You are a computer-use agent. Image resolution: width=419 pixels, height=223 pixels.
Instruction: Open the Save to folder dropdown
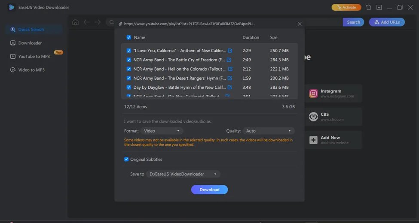(x=183, y=174)
